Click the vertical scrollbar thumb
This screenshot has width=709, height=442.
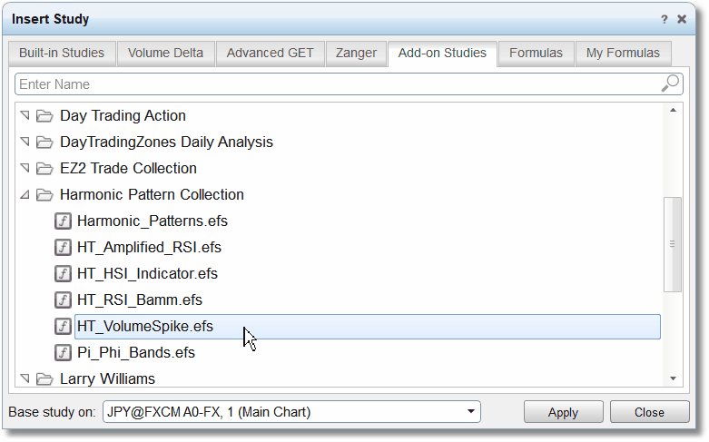tap(673, 244)
